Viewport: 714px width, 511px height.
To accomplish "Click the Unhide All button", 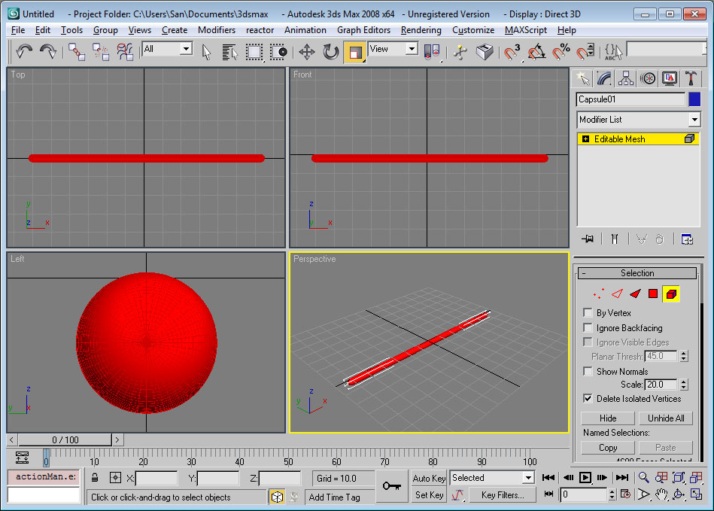I will (x=666, y=418).
